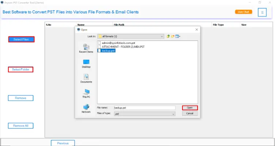Click the Select Files button
This screenshot has width=275, height=146.
21,39
